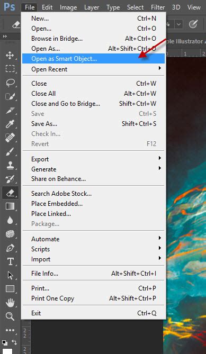This screenshot has height=354, width=206.
Task: Select the Clone Stamp tool
Action: pyautogui.click(x=10, y=165)
